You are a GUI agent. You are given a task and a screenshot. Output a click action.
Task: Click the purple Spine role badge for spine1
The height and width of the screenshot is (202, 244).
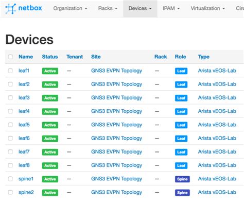point(182,179)
